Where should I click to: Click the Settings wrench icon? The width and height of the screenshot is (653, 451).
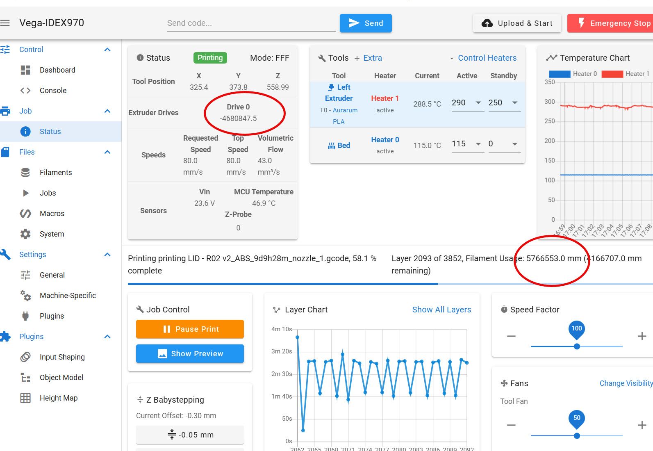(5, 255)
